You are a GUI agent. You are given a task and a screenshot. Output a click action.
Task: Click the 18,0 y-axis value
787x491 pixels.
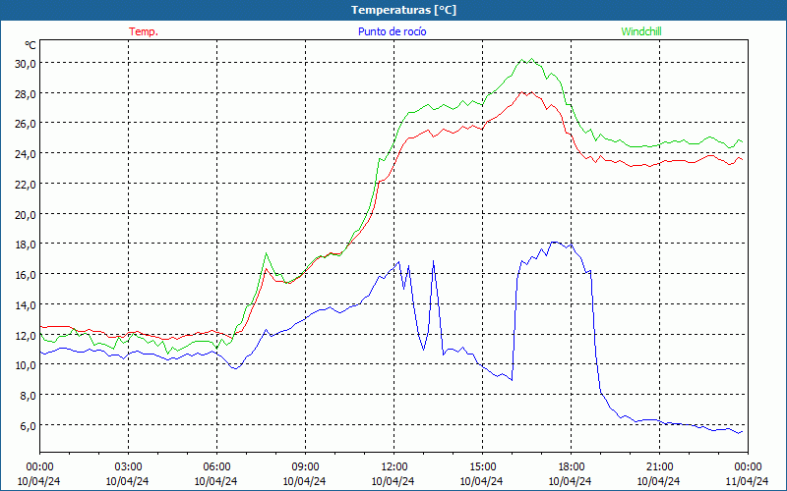tap(25, 245)
